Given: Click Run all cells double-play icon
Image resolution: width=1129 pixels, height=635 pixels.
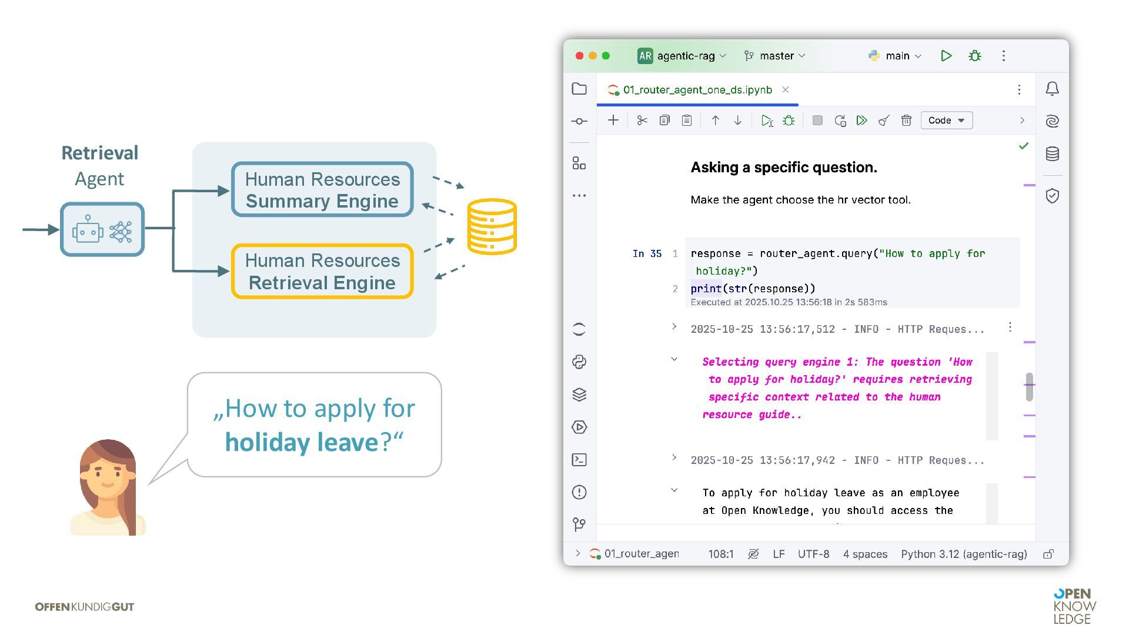Looking at the screenshot, I should 861,121.
